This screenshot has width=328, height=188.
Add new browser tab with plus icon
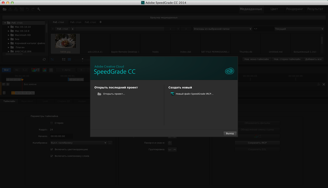pos(100,22)
